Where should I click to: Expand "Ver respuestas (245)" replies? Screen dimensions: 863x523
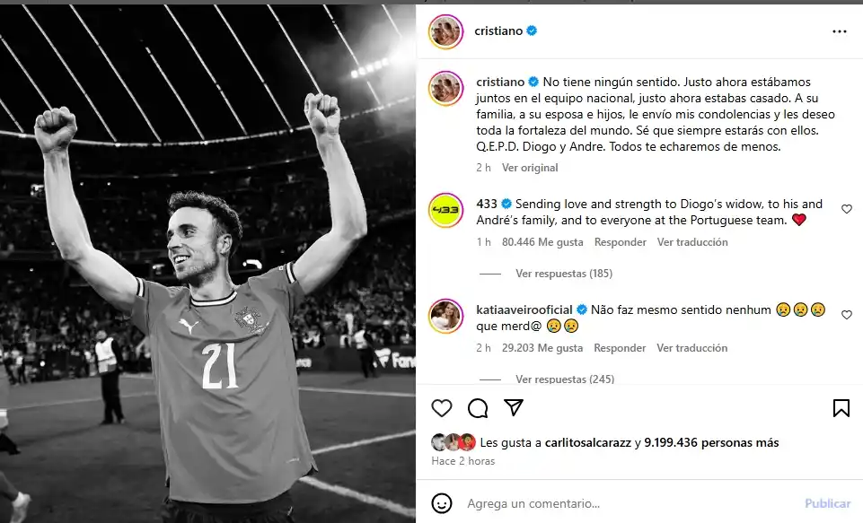[x=563, y=379]
